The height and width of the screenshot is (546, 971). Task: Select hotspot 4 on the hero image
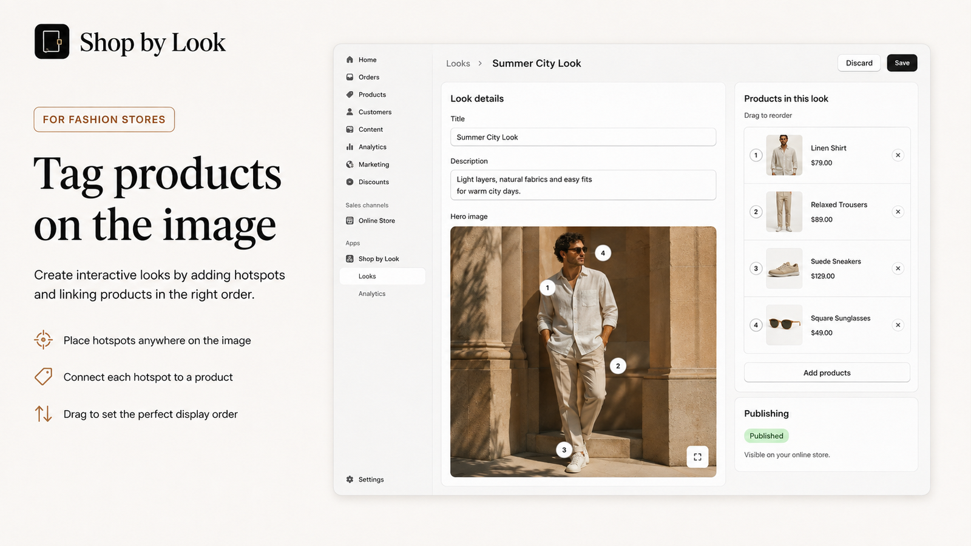pyautogui.click(x=603, y=253)
